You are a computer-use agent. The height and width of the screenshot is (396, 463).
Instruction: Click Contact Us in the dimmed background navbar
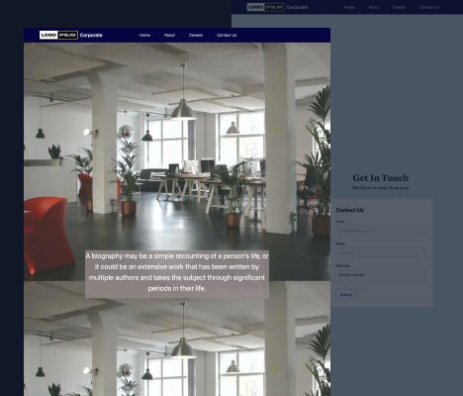click(x=429, y=7)
